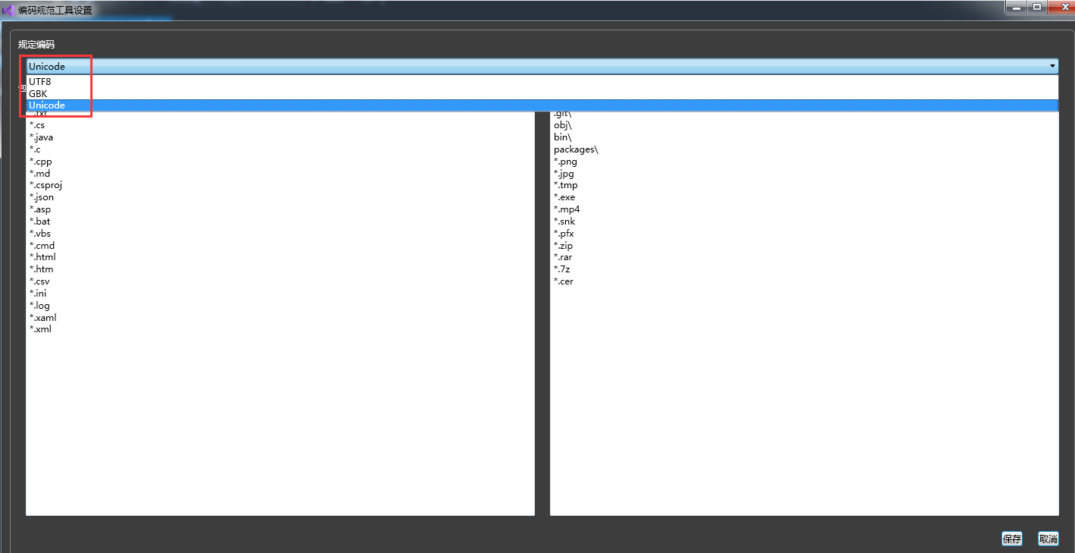
Task: Select the *.java entry
Action: point(41,137)
